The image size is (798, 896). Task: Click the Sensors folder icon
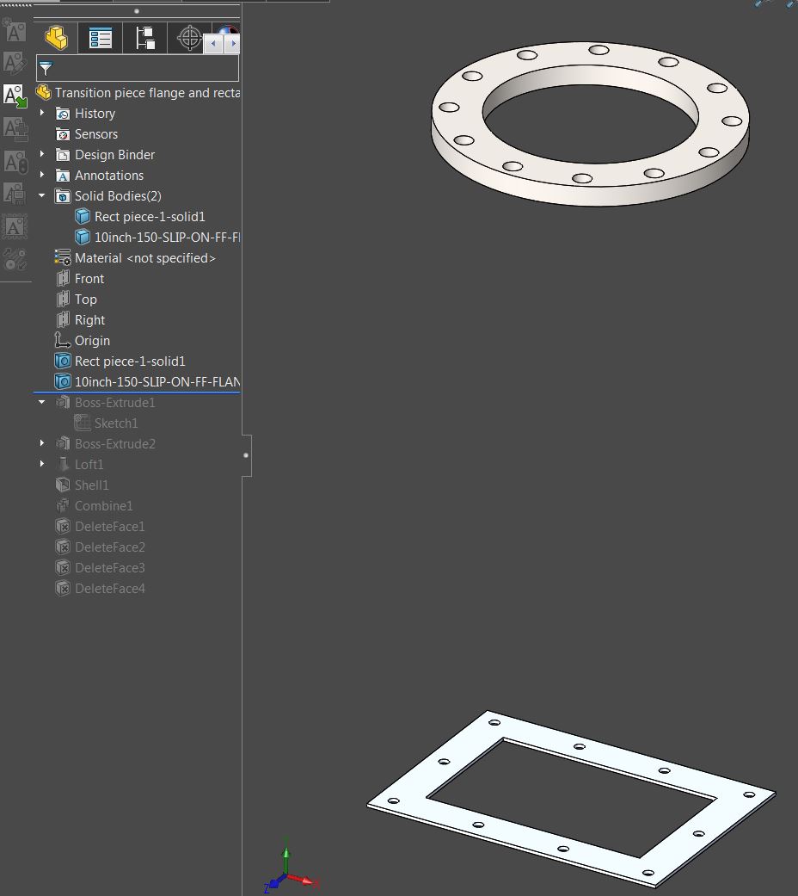click(63, 133)
